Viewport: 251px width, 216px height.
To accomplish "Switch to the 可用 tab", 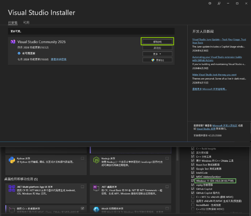I will (26, 23).
